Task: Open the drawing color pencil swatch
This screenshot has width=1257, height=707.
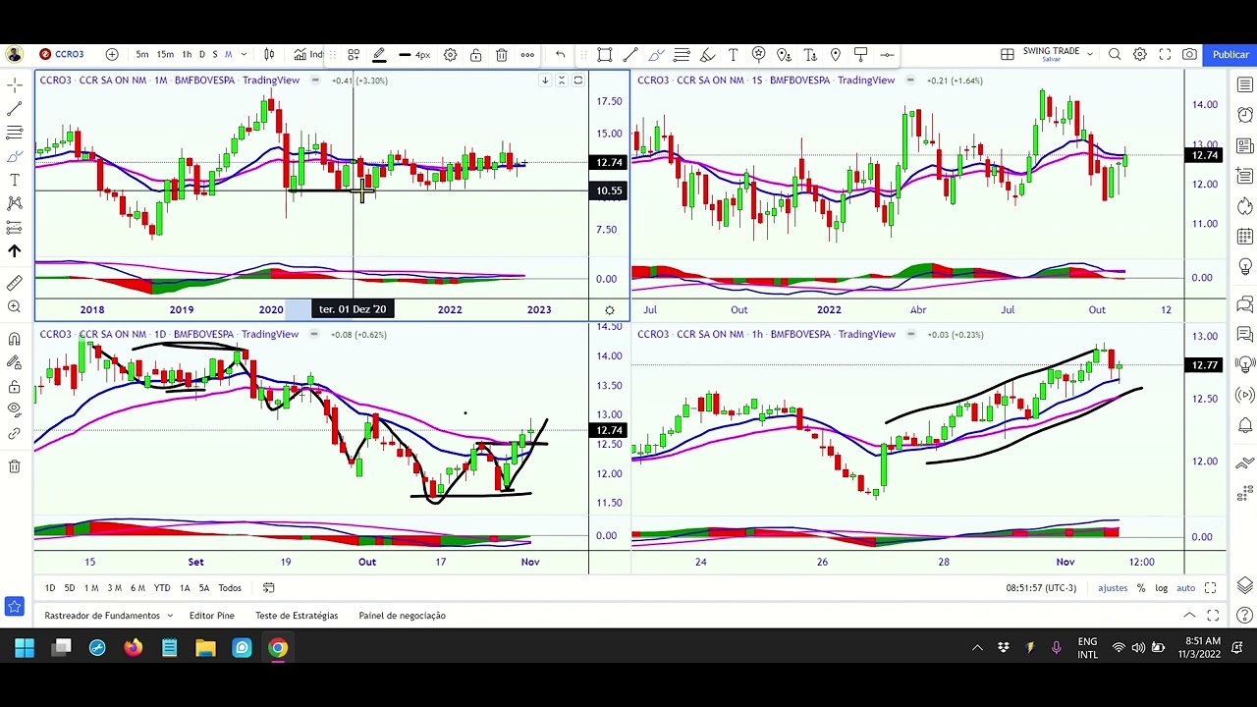Action: point(379,54)
